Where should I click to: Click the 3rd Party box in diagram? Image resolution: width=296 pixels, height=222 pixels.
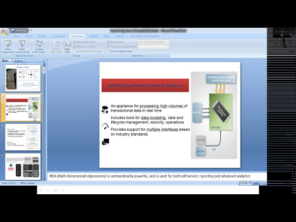[200, 140]
